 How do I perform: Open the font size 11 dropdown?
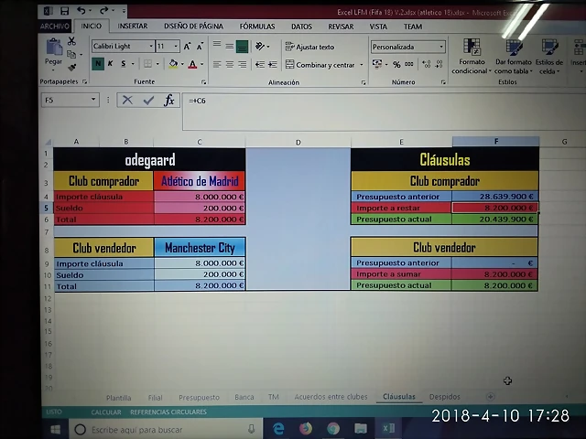tap(176, 47)
